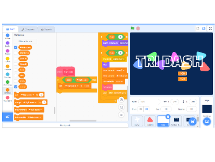Viewport: 215px width, 162px height.
Task: Select the show sprite eye icon
Action: pos(140,109)
